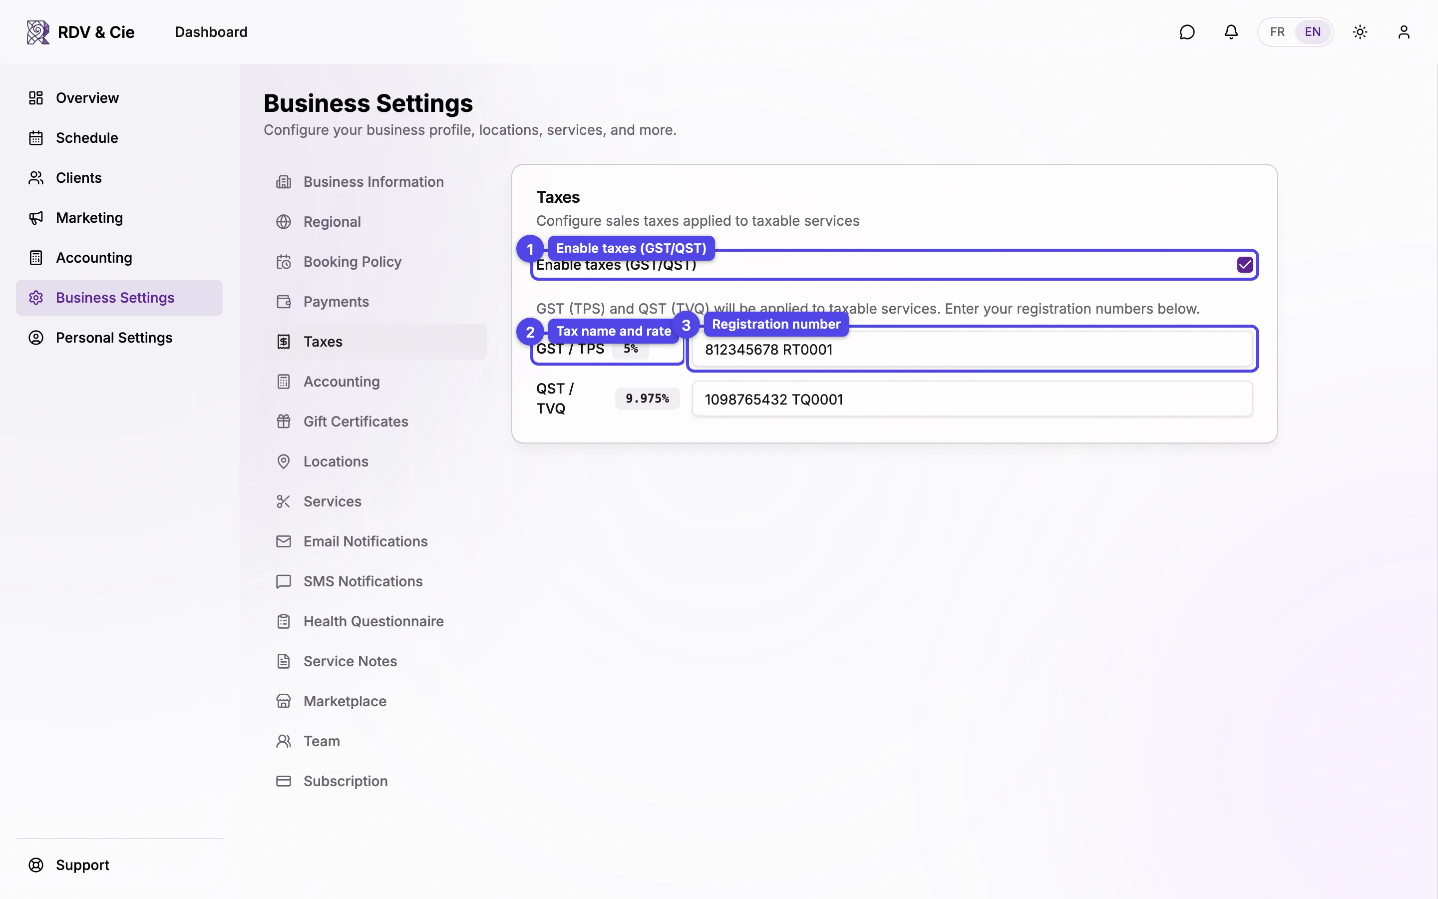
Task: Click the Marketplace store icon
Action: (284, 701)
